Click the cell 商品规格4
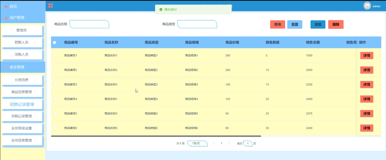386x160 pixels. (191, 99)
